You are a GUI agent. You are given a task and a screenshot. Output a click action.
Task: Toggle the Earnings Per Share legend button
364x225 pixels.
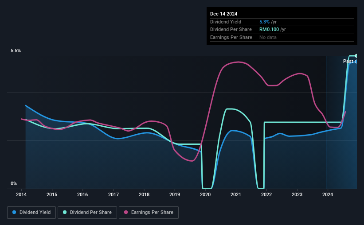coord(149,213)
